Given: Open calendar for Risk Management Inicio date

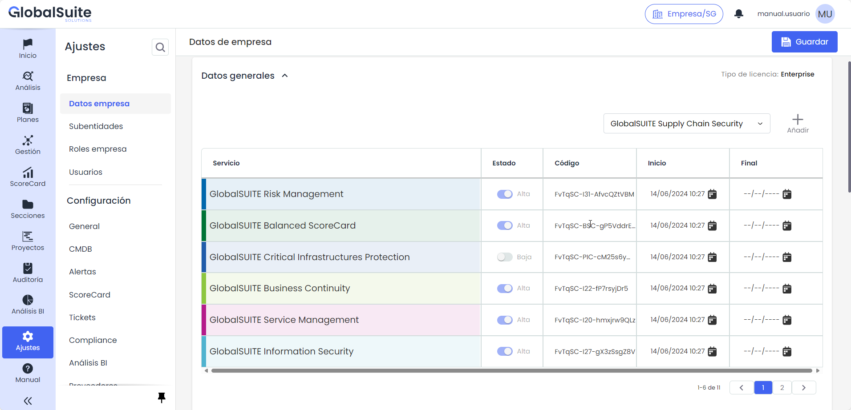Looking at the screenshot, I should (712, 194).
